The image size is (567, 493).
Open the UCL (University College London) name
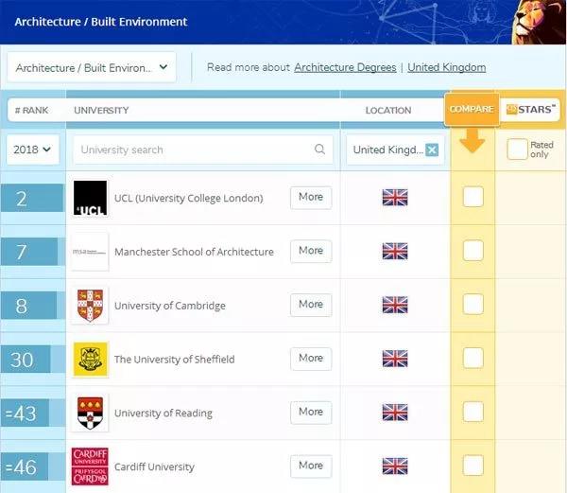coord(188,198)
